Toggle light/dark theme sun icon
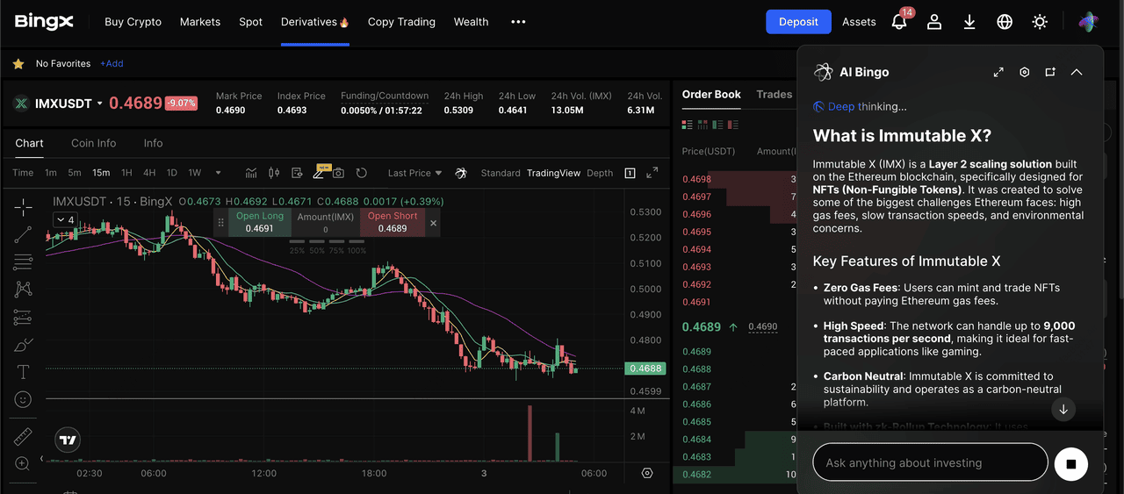 (x=1040, y=22)
